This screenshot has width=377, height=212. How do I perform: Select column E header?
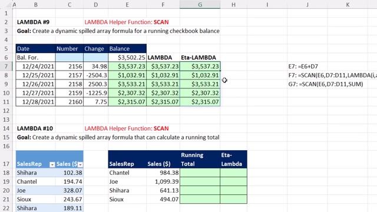(127, 4)
